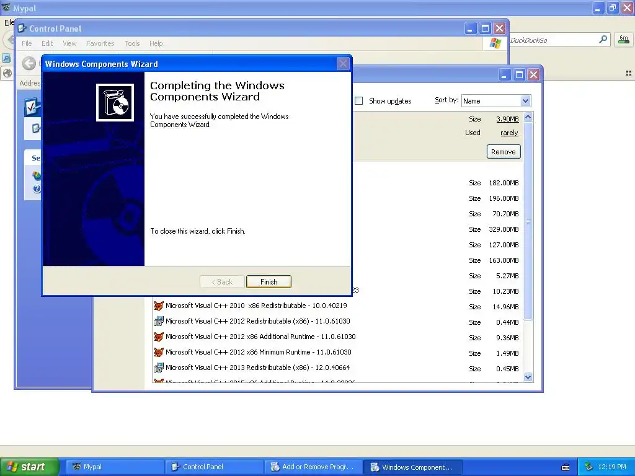Click the rarely used link
This screenshot has height=476, width=635.
(509, 133)
